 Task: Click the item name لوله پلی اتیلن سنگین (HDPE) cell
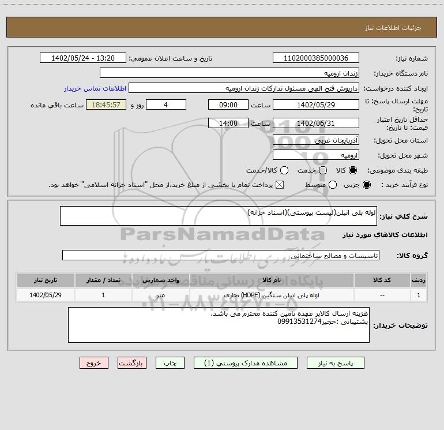click(271, 295)
